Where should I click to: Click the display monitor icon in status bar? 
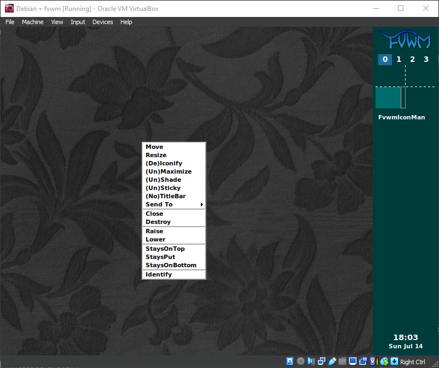pos(353,361)
